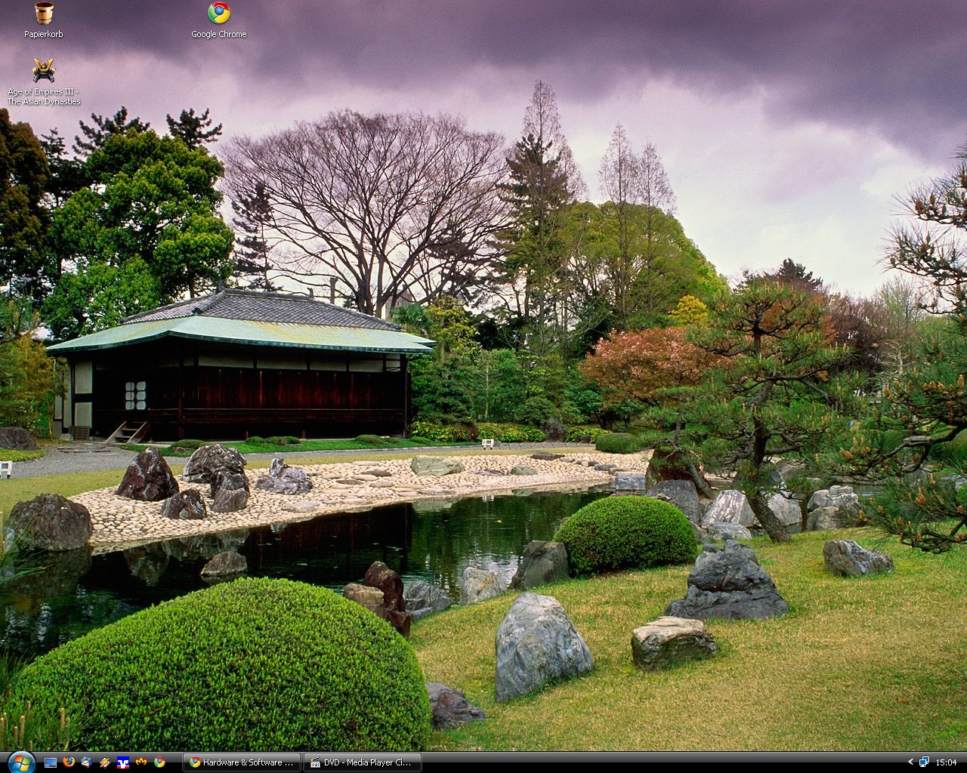Select the Google Chrome desktop shortcut

coord(218,13)
